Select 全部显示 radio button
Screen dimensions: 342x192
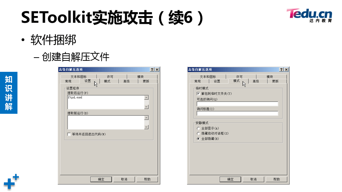point(198,128)
